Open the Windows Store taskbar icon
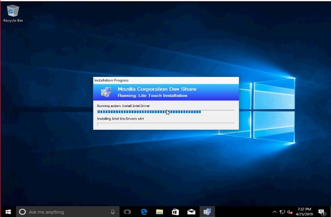Viewport: 331px width, 217px height. [x=175, y=212]
